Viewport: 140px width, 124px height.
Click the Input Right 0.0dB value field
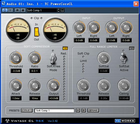coord(94,40)
